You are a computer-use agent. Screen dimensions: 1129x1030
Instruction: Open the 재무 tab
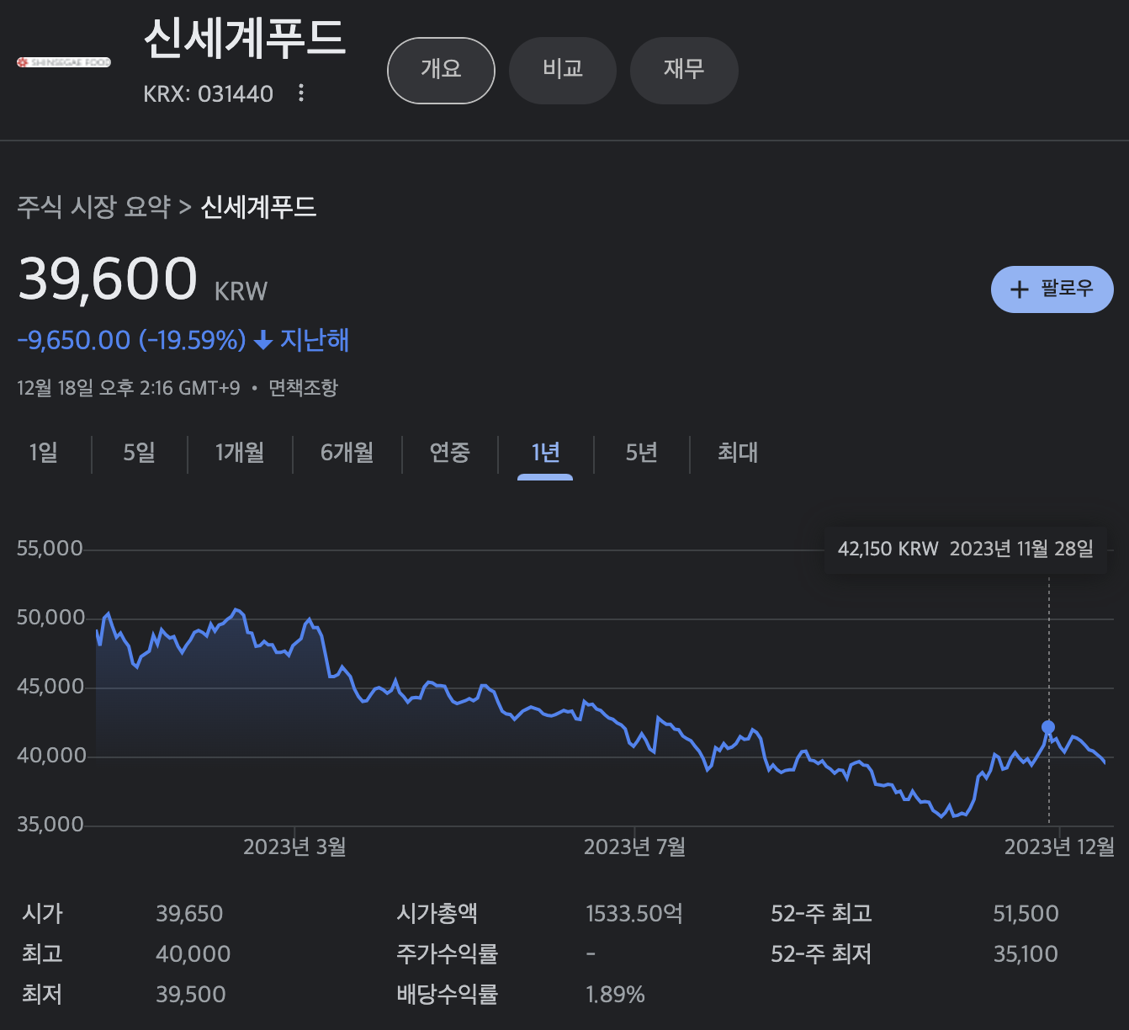[x=684, y=70]
